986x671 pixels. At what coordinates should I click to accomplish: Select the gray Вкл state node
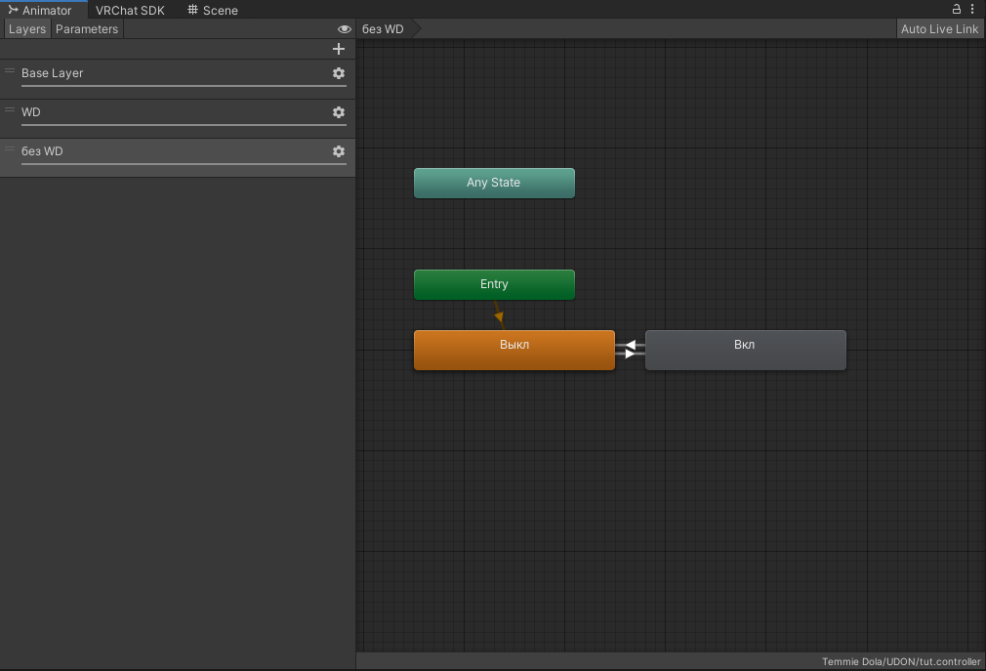point(745,350)
